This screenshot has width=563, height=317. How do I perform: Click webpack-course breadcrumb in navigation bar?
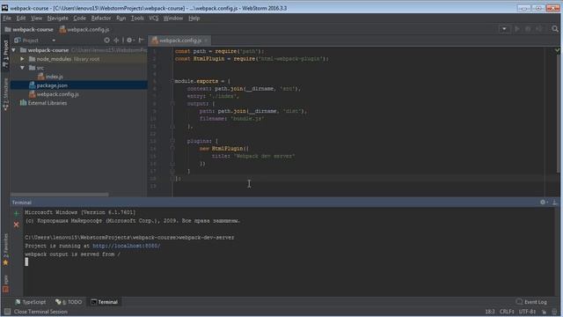[x=29, y=29]
